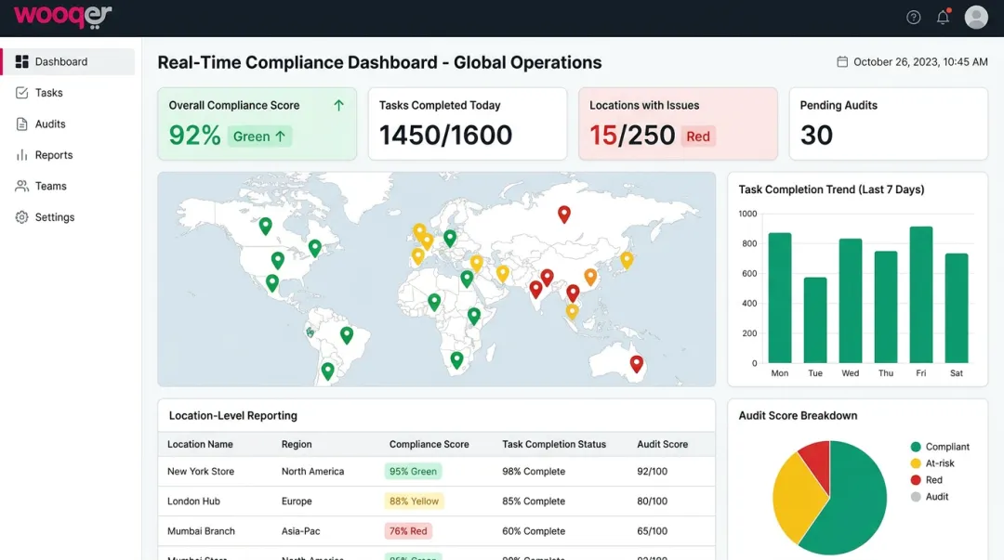Click the 88% Yellow compliance badge
The width and height of the screenshot is (1004, 560).
pos(414,501)
